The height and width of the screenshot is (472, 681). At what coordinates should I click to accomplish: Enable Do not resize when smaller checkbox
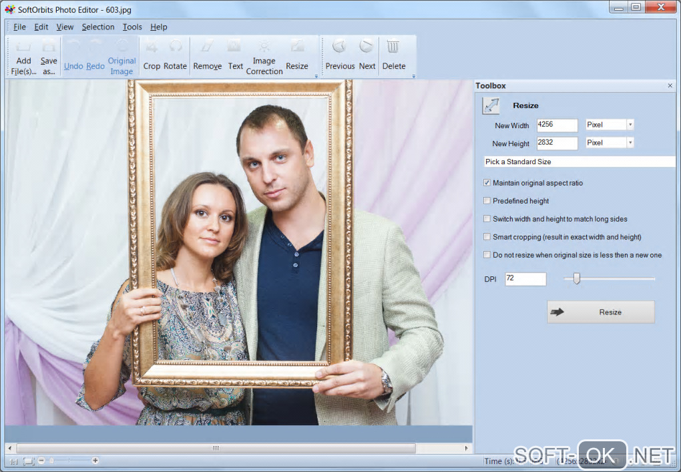[487, 255]
